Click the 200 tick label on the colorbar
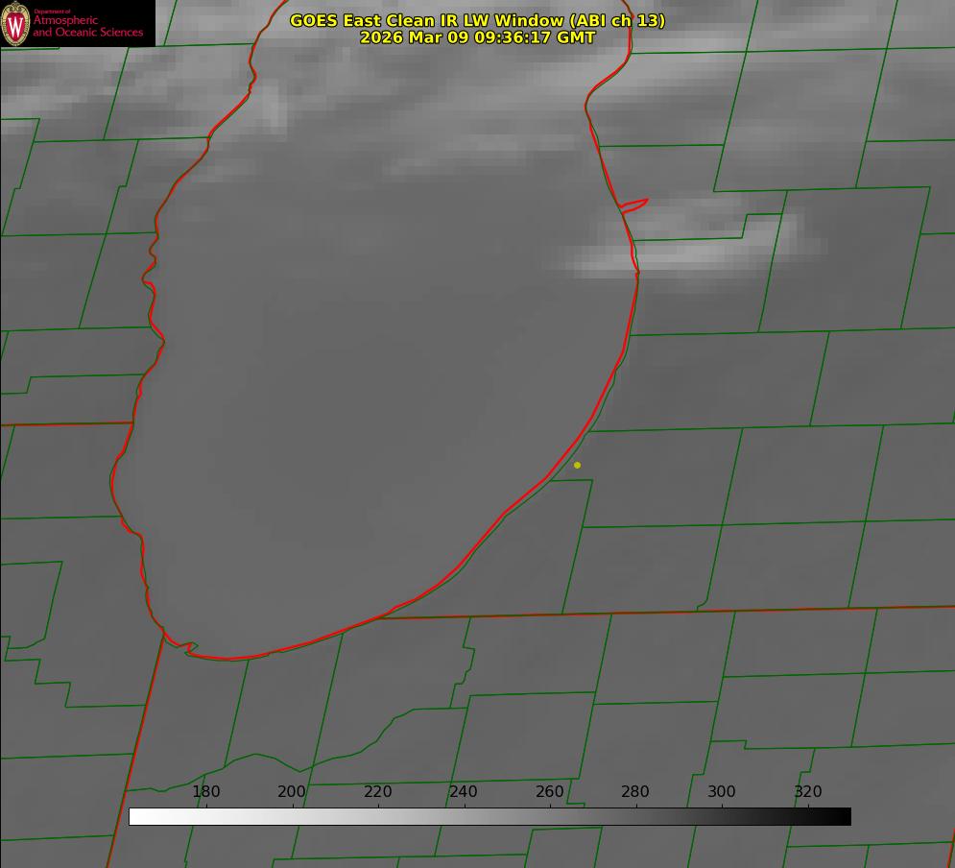 [292, 792]
